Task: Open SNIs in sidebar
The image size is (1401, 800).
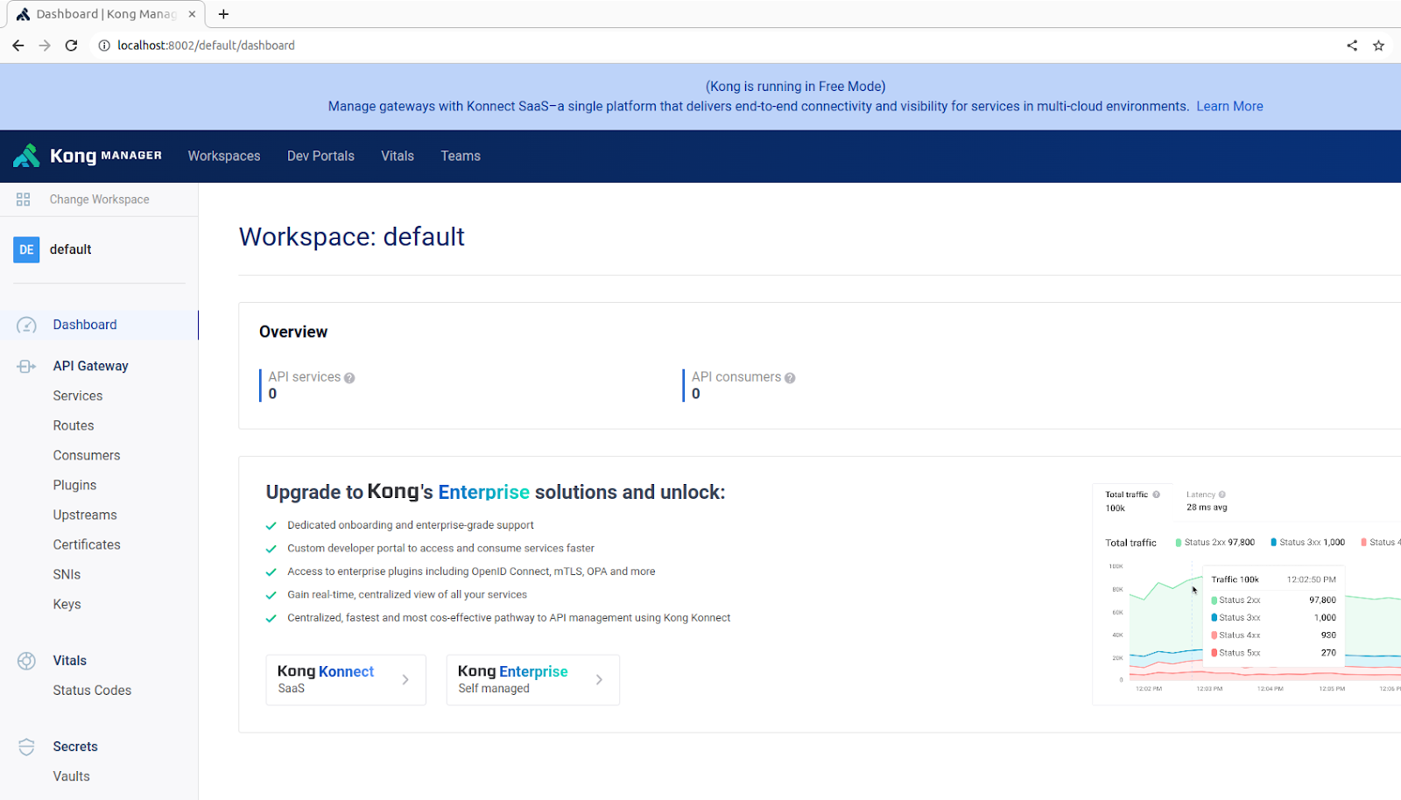Action: pos(67,574)
